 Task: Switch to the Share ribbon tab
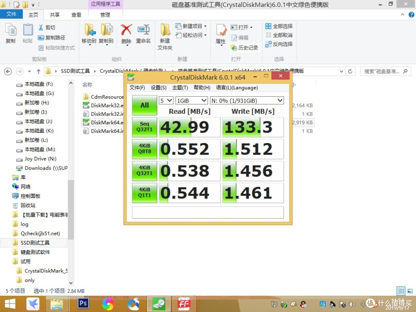coord(55,15)
